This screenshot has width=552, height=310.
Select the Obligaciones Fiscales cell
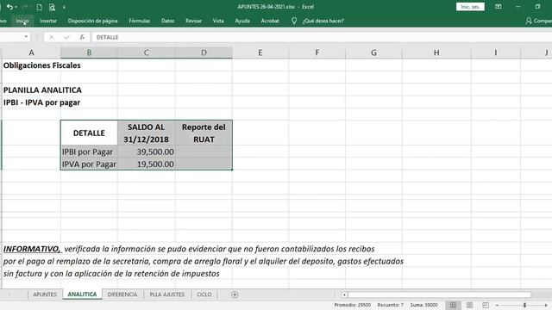coord(31,65)
